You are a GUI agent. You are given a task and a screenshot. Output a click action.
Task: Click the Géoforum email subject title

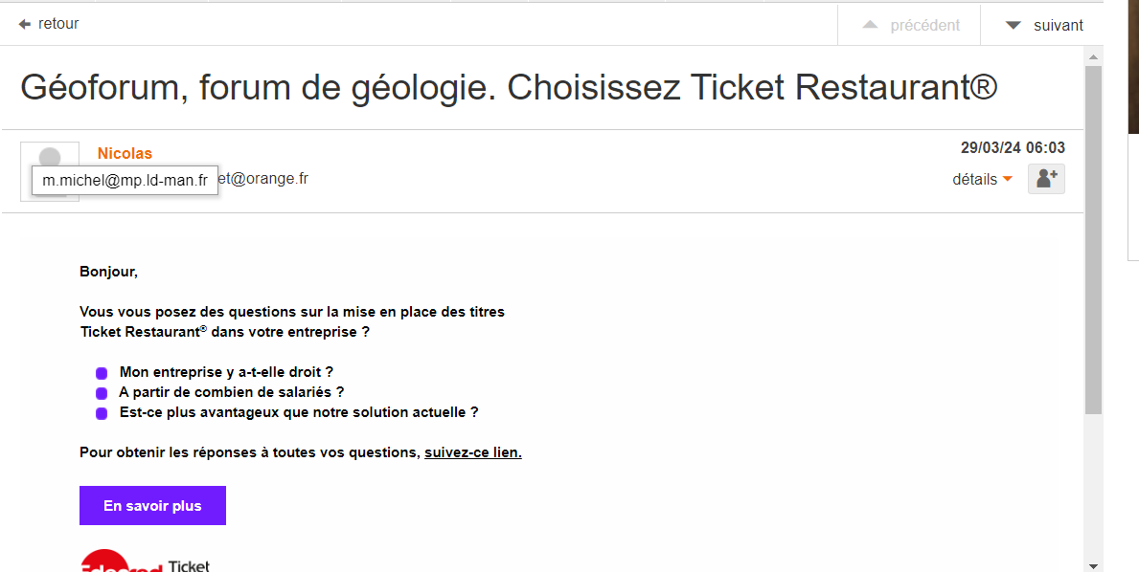click(x=509, y=88)
